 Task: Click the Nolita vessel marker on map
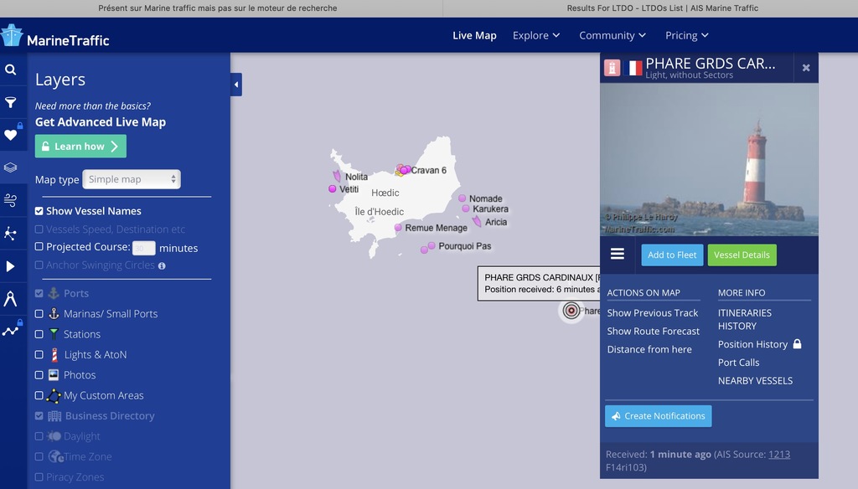coord(337,176)
